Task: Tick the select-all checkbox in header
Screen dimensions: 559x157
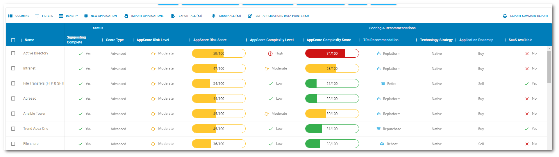Action: pyautogui.click(x=13, y=40)
